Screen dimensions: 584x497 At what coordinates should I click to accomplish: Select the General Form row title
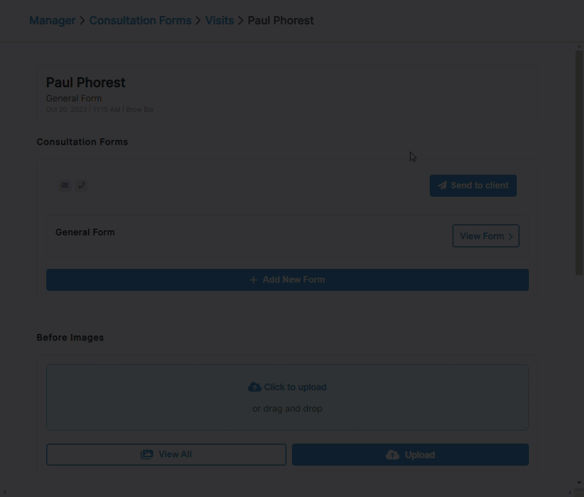[85, 232]
